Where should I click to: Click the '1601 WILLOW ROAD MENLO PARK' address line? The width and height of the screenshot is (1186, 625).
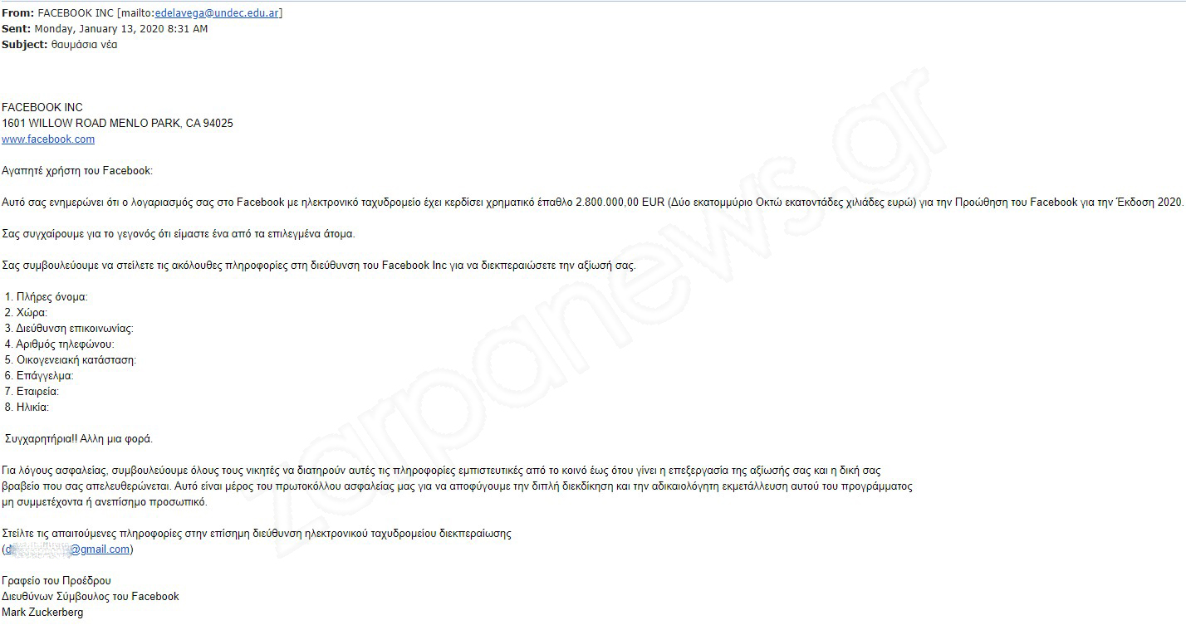pos(117,123)
